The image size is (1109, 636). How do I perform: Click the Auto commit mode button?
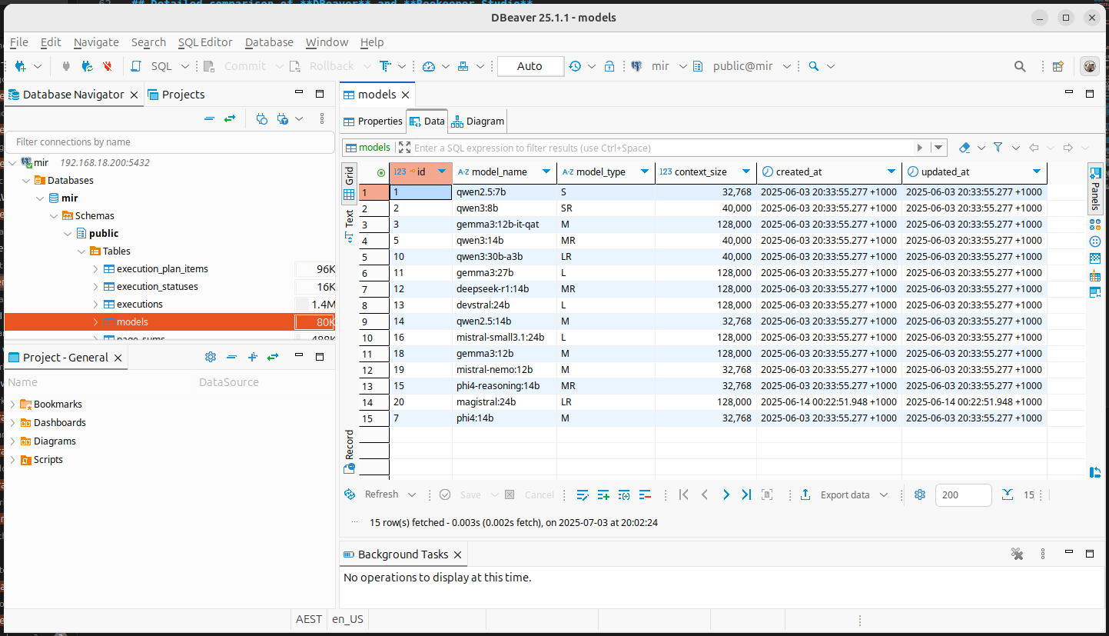pos(530,66)
